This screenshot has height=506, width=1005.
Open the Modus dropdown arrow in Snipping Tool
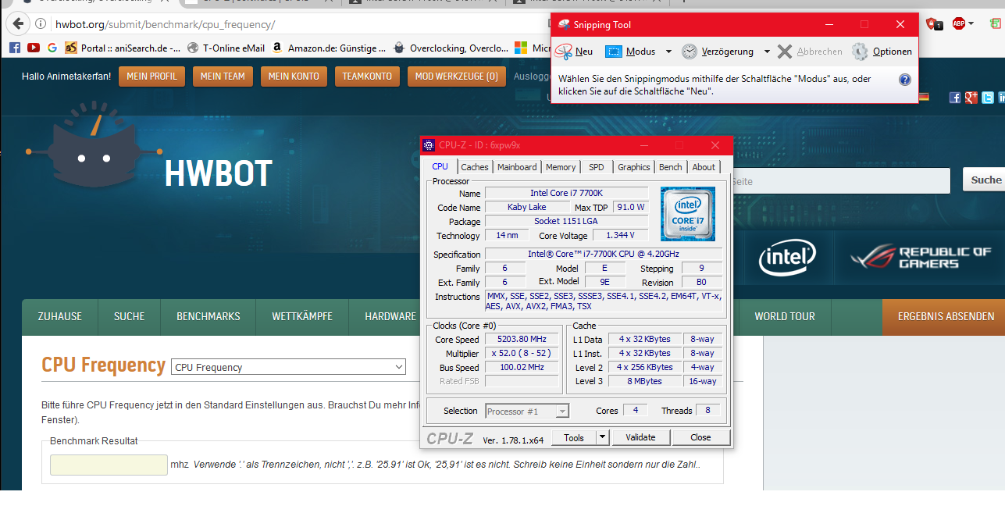click(x=668, y=52)
